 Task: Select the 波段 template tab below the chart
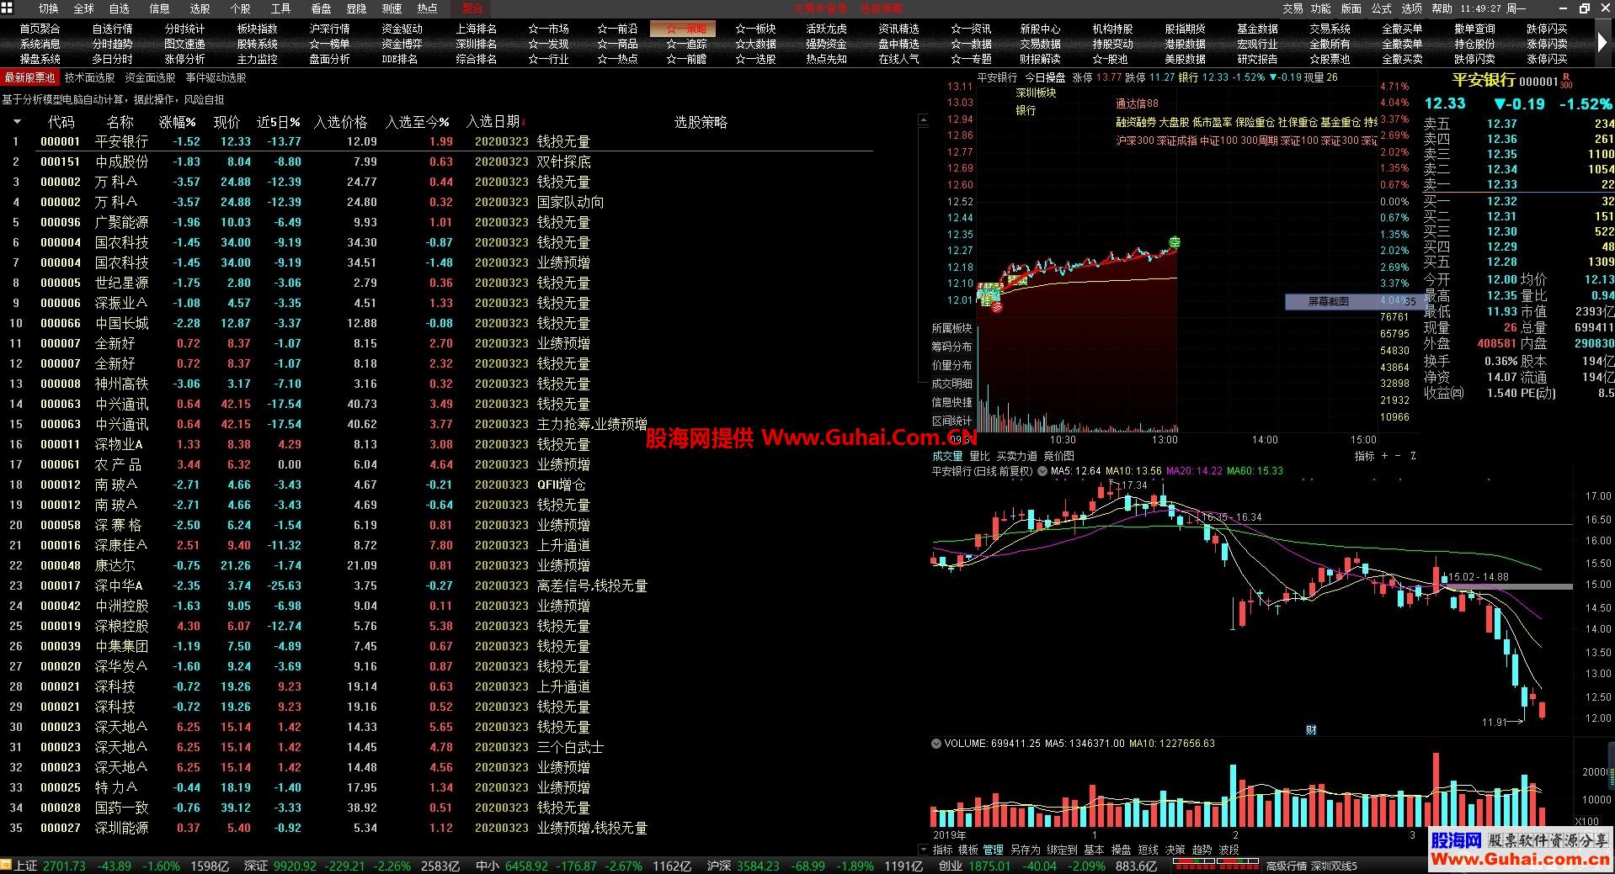point(1229,850)
